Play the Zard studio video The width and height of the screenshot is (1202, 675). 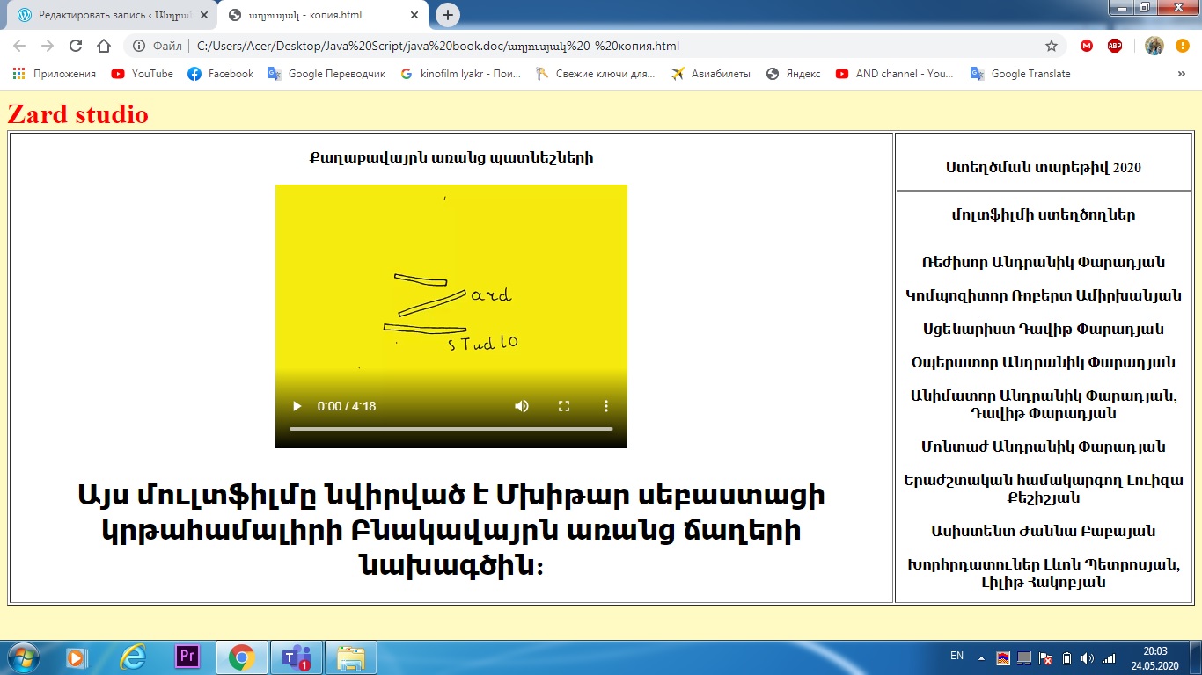(x=297, y=406)
